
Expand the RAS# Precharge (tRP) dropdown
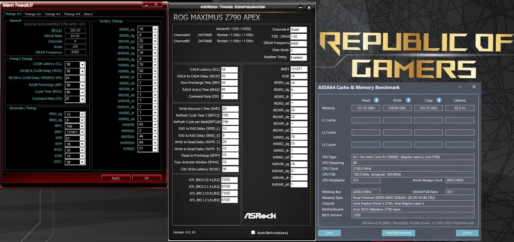(x=82, y=85)
